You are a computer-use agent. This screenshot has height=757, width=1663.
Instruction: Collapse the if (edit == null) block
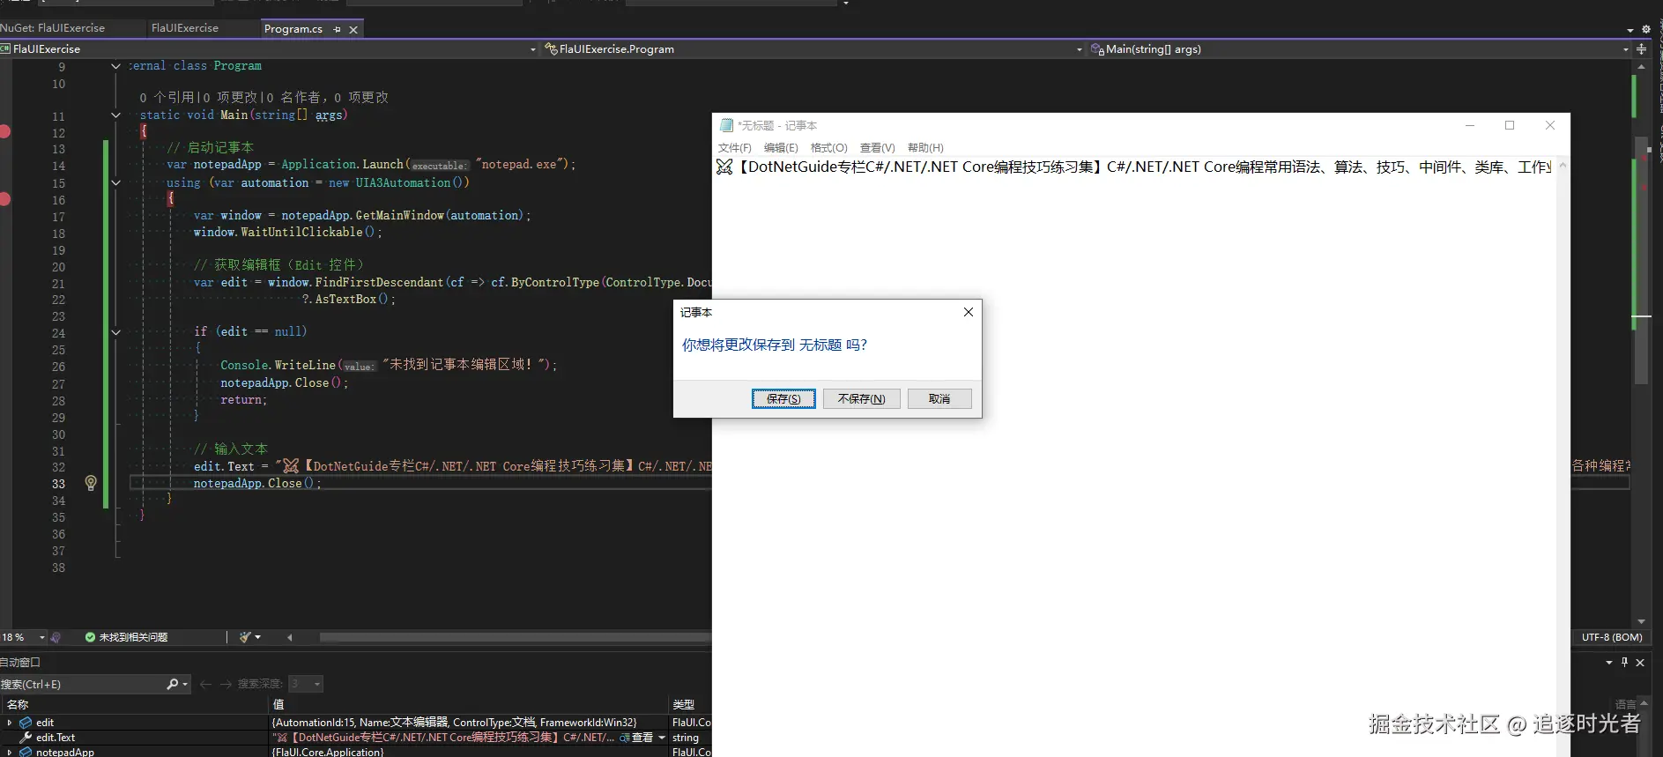click(x=115, y=332)
